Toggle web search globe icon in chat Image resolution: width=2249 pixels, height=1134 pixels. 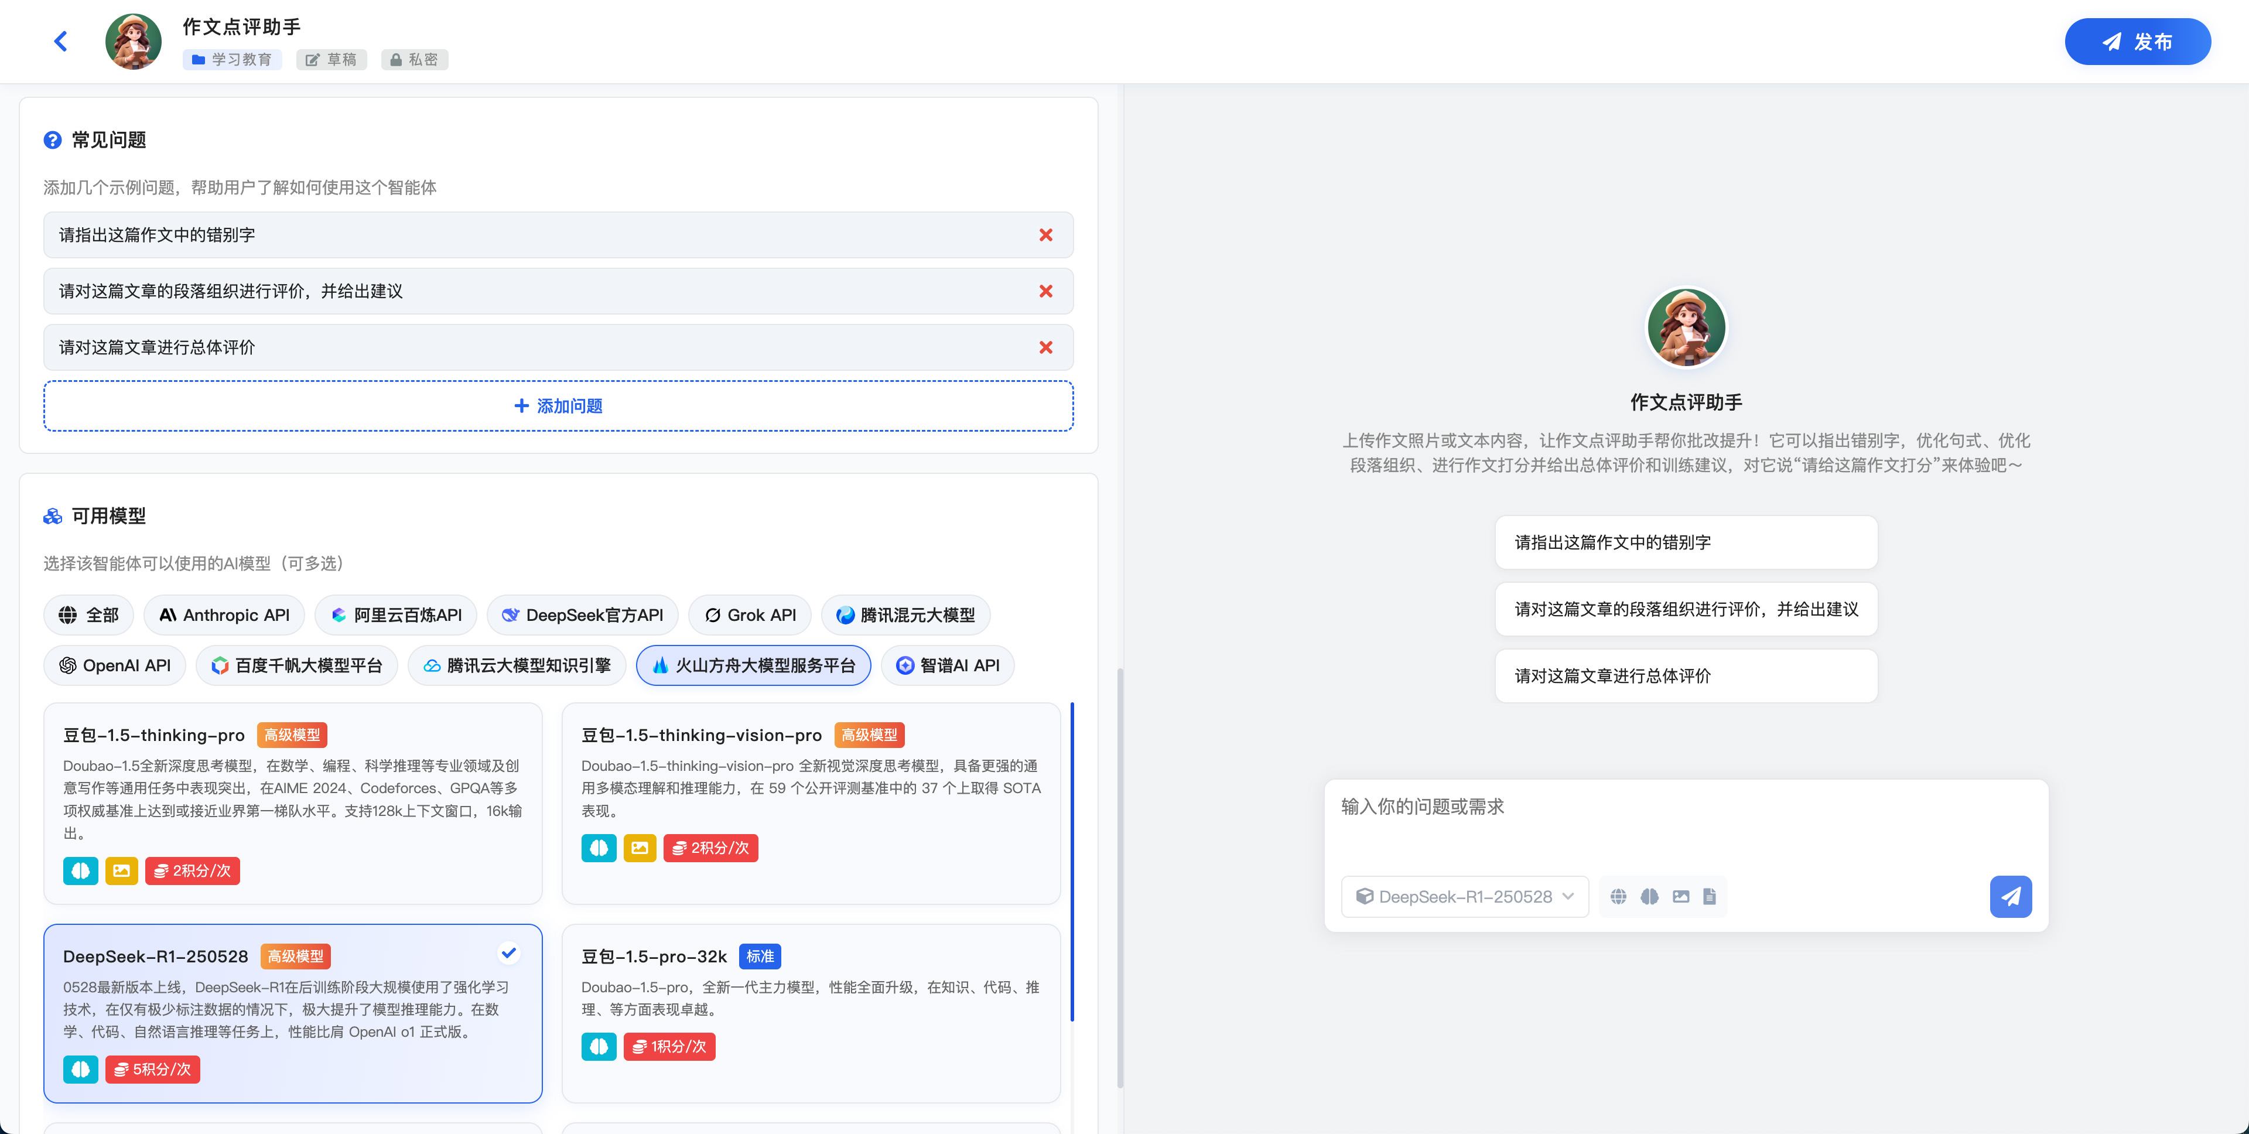point(1618,897)
